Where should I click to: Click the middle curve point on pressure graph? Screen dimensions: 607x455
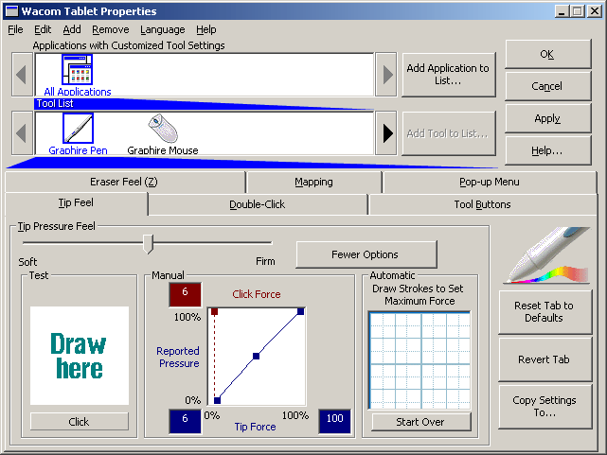(256, 356)
